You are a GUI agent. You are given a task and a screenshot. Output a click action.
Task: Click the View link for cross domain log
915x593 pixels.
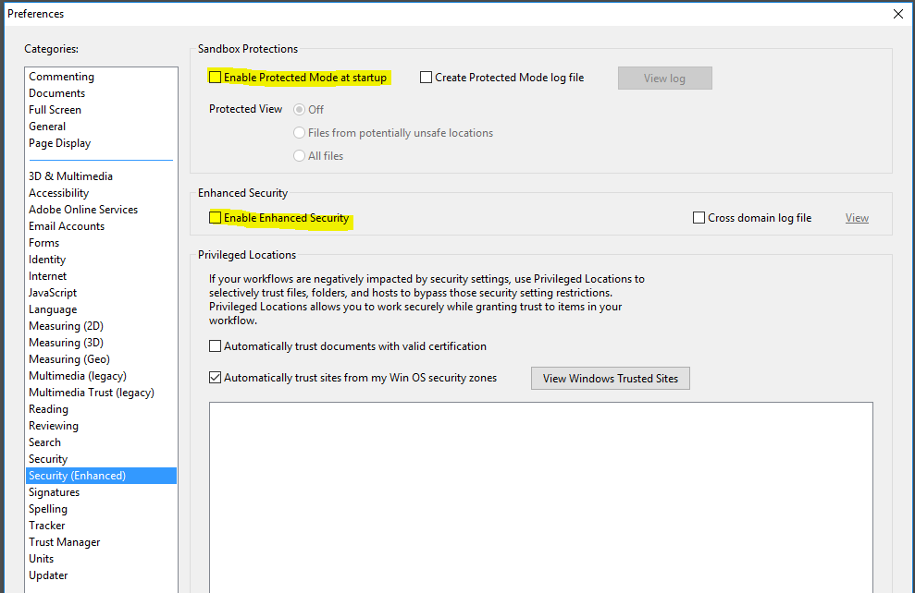pos(857,218)
